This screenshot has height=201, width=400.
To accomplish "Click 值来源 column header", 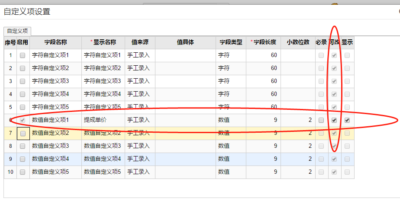I will point(140,42).
